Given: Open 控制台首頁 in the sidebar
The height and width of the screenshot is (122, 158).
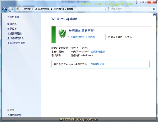Looking at the screenshot, I should pyautogui.click(x=13, y=17).
